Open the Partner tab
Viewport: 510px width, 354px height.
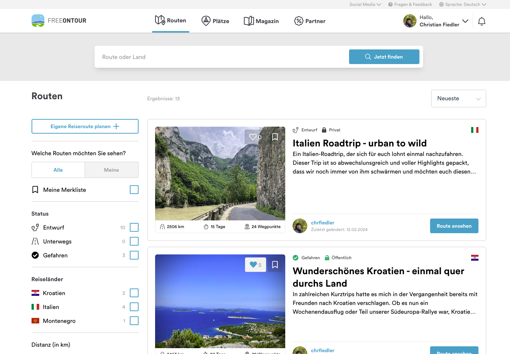coord(310,21)
